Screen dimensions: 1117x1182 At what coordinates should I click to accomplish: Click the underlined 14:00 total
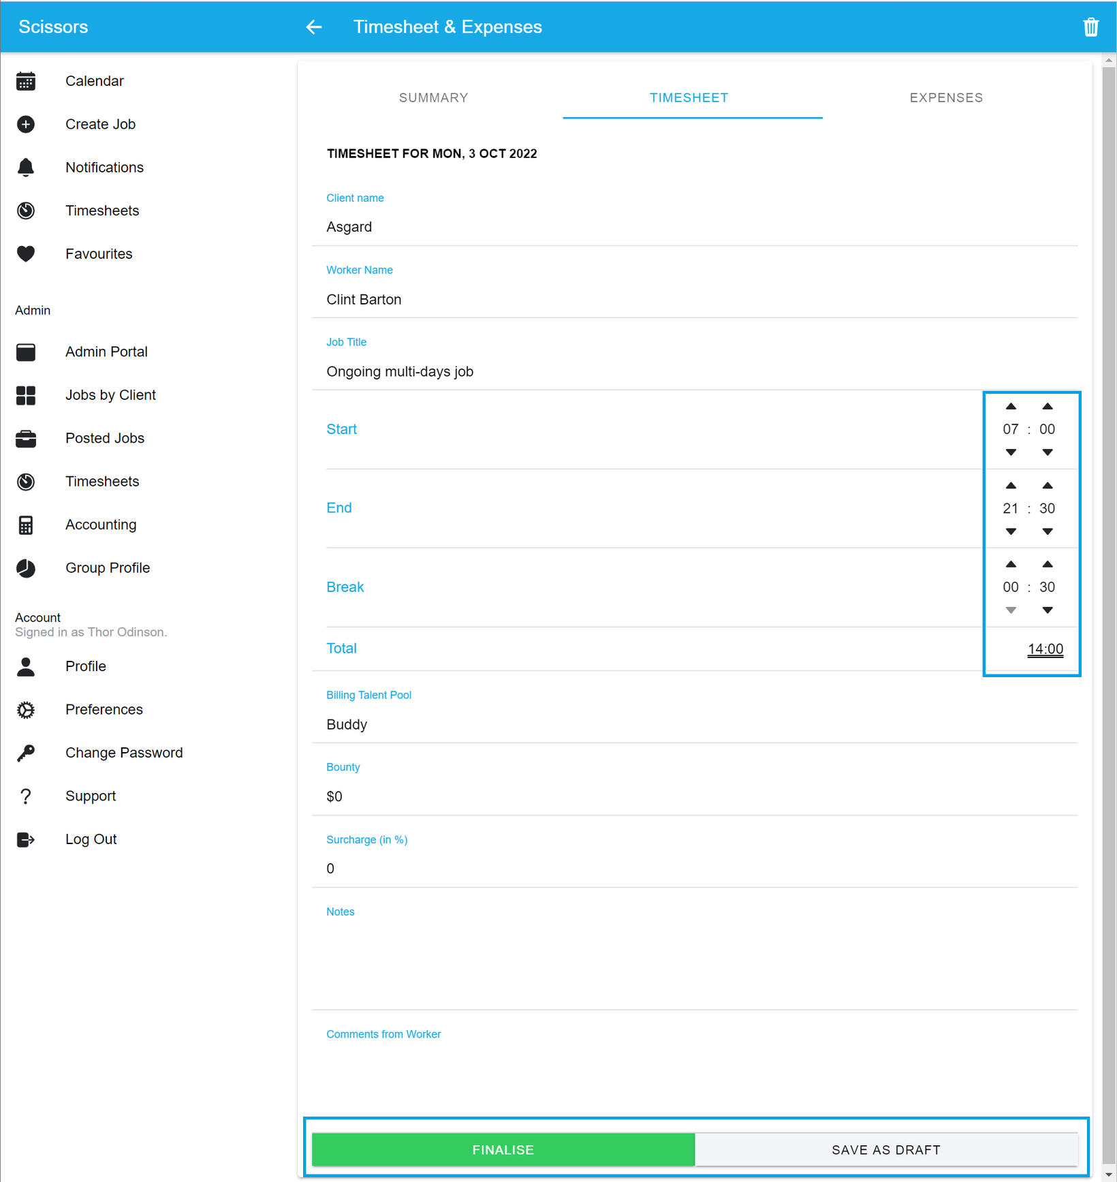(1045, 649)
